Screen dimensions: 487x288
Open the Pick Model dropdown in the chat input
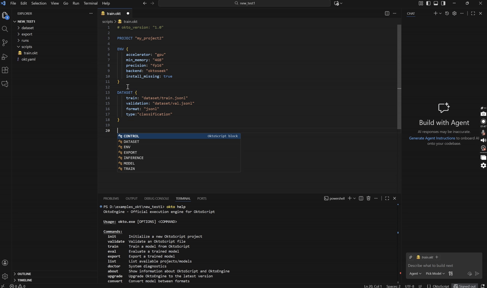click(434, 273)
